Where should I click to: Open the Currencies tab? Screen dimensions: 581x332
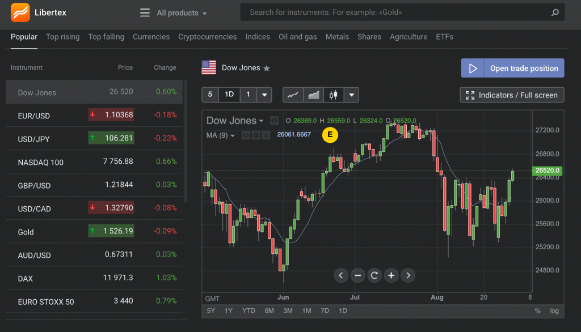[x=151, y=37]
